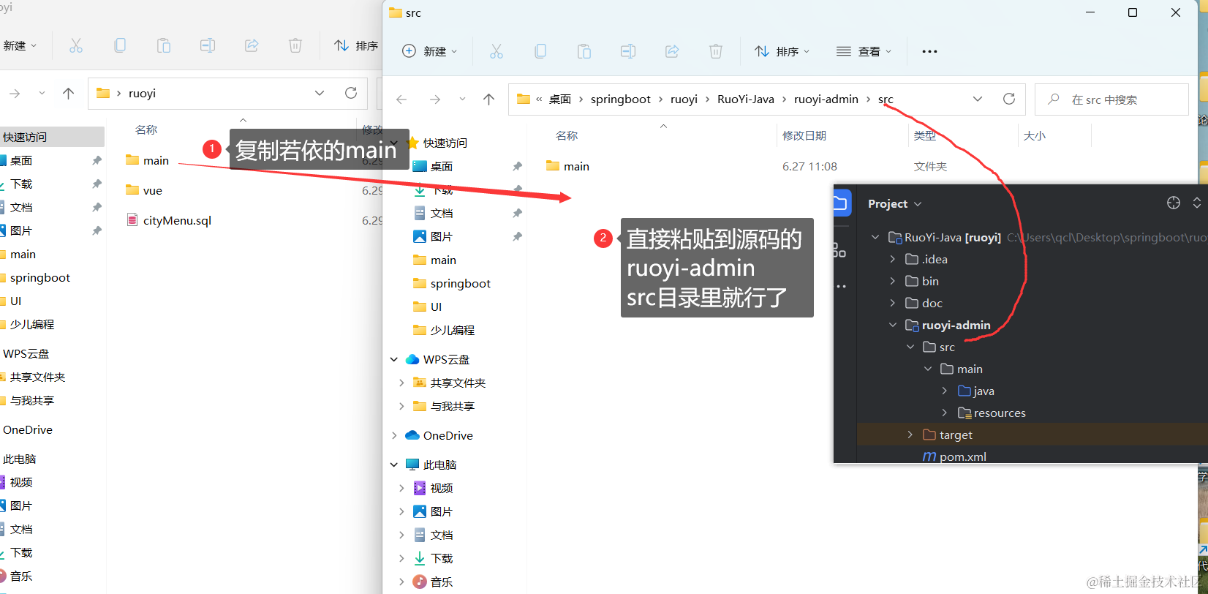Click the Copy icon in src window toolbar
This screenshot has width=1208, height=594.
tap(540, 51)
